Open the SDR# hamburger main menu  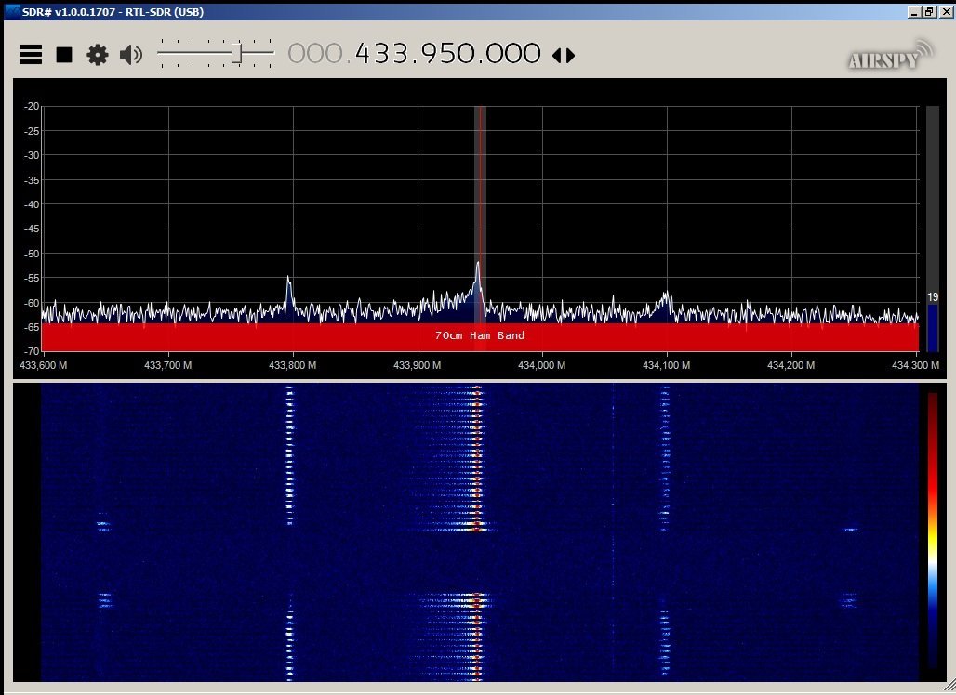[x=31, y=55]
